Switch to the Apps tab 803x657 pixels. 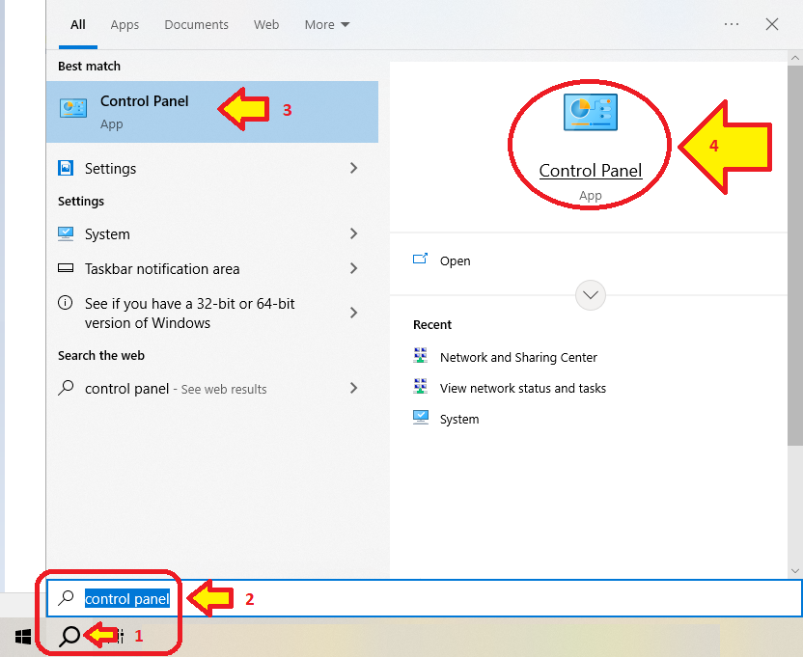[x=125, y=24]
